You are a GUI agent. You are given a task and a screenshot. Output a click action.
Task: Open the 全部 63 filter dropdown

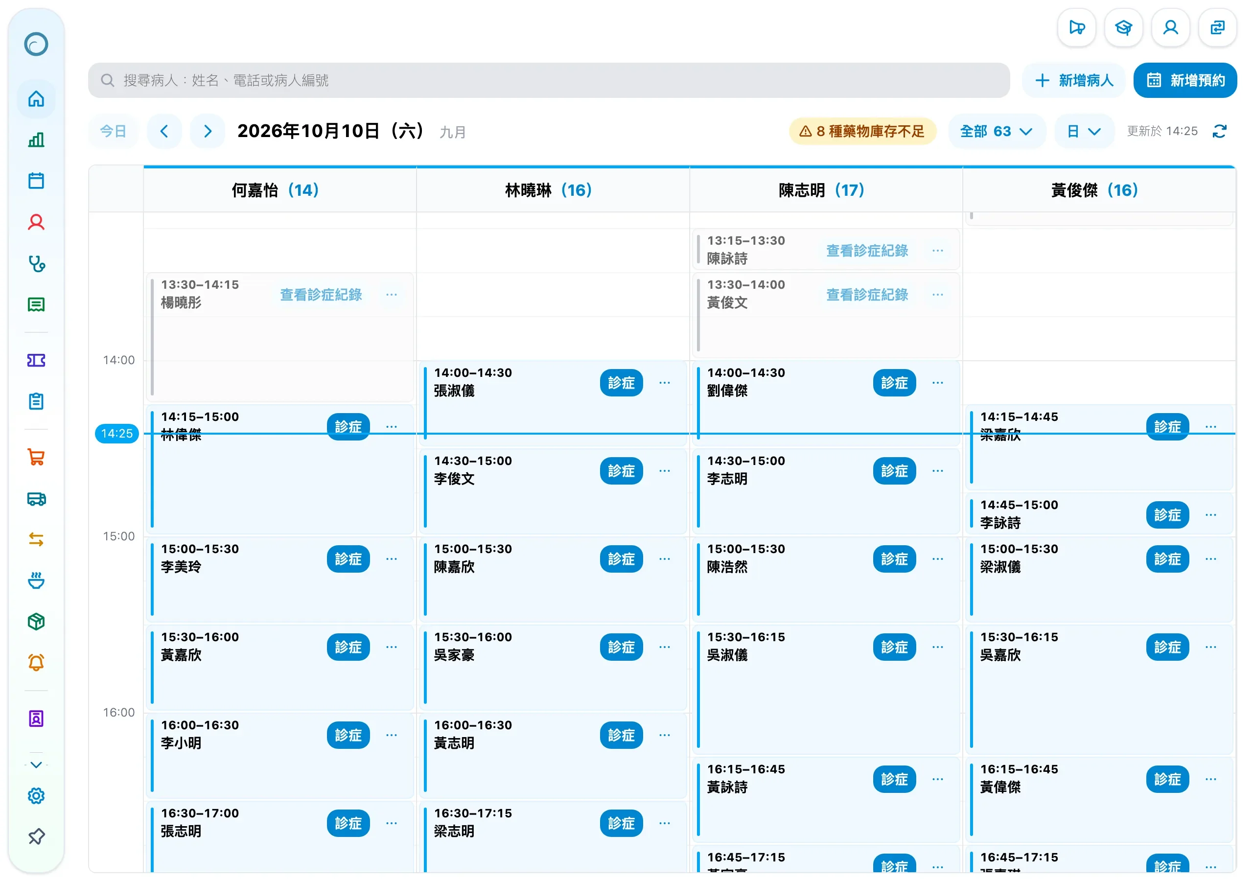coord(996,132)
